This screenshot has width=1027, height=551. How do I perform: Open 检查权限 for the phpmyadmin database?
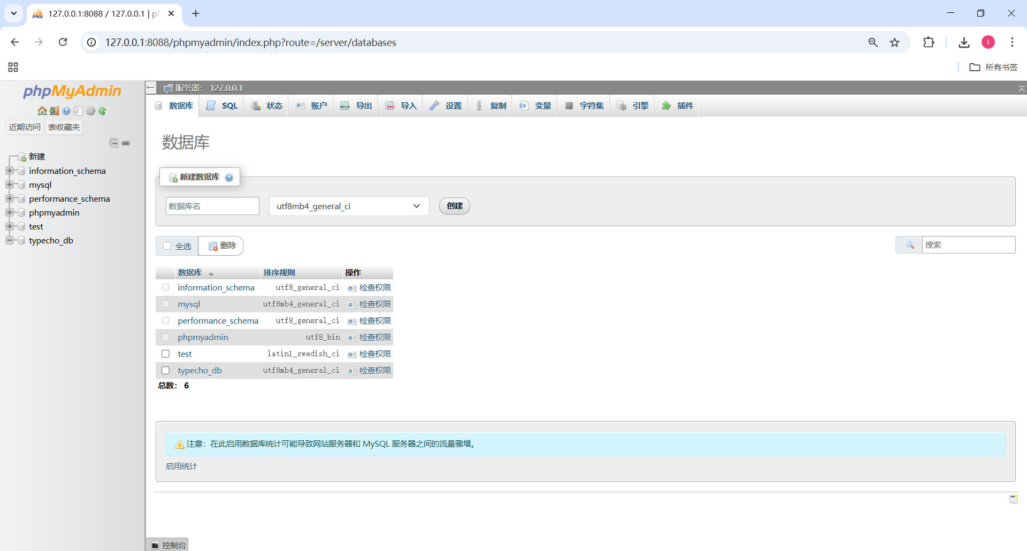(x=374, y=337)
